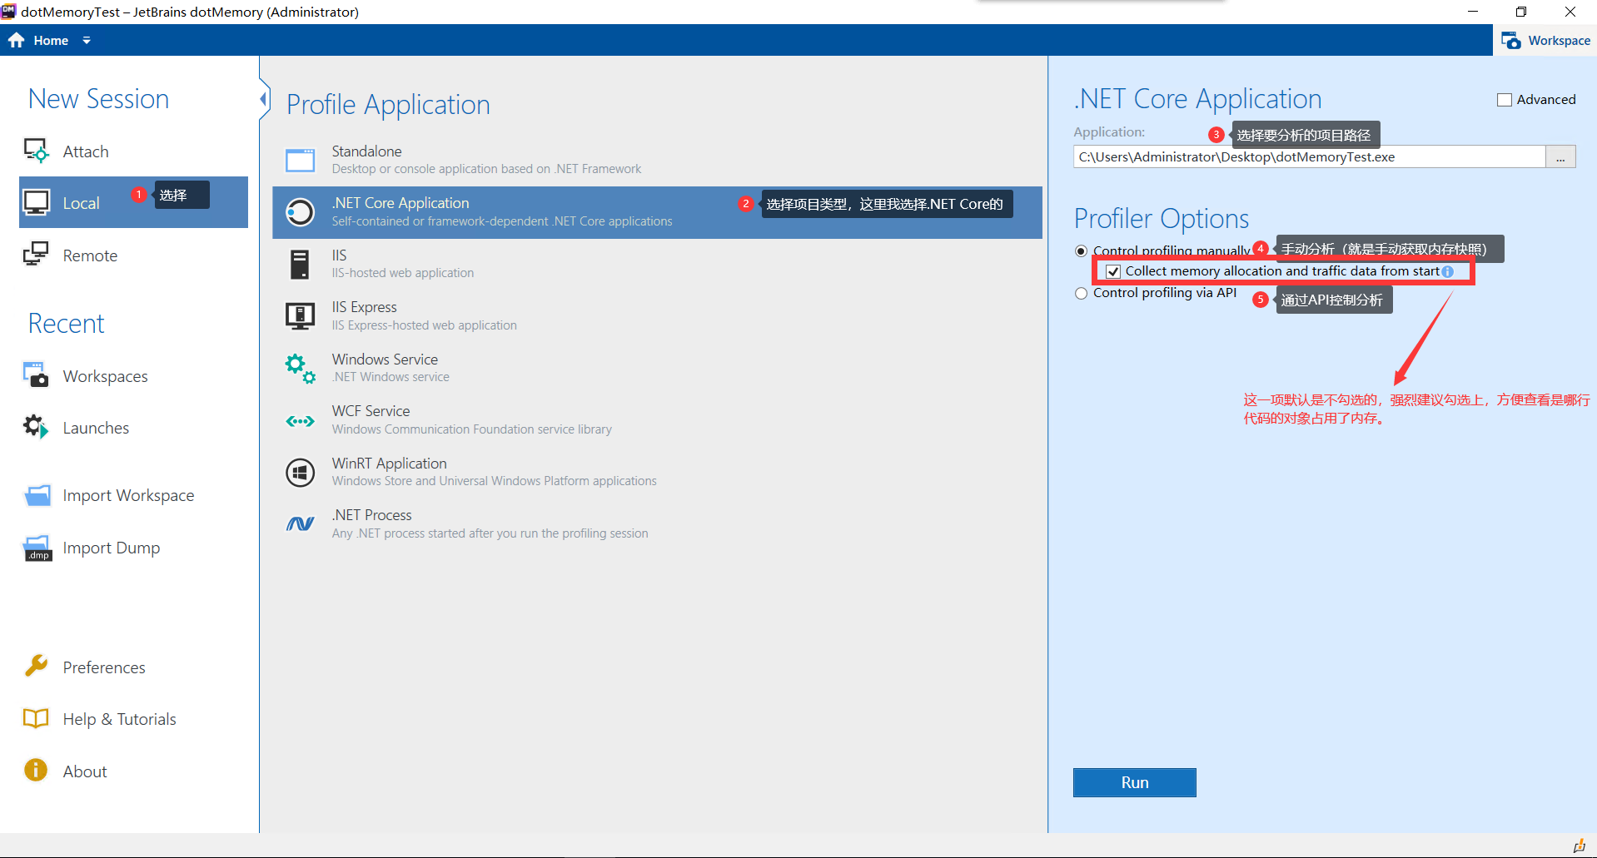
Task: Click the Workspaces icon under Recent
Action: (36, 375)
